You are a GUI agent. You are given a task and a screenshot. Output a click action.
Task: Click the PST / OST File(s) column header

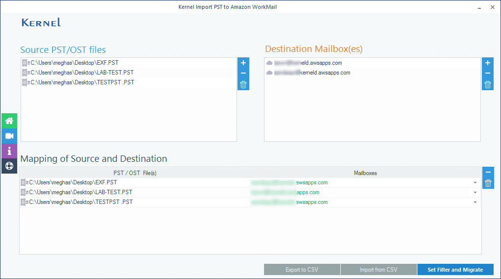tap(135, 173)
